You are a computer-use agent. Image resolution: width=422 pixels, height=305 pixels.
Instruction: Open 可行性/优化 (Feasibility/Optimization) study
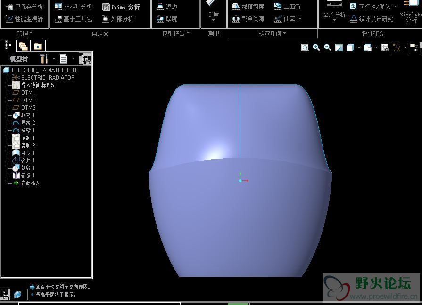coord(370,7)
